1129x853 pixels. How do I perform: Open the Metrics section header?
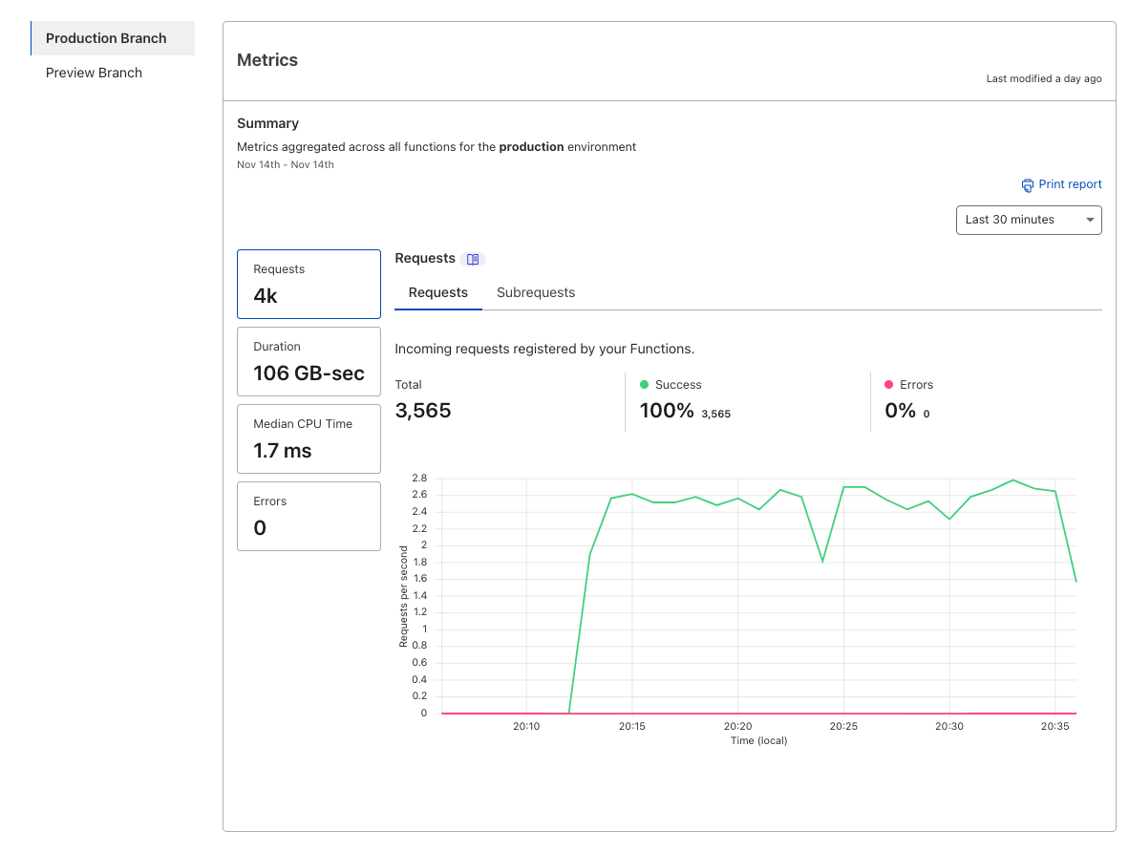pyautogui.click(x=266, y=59)
